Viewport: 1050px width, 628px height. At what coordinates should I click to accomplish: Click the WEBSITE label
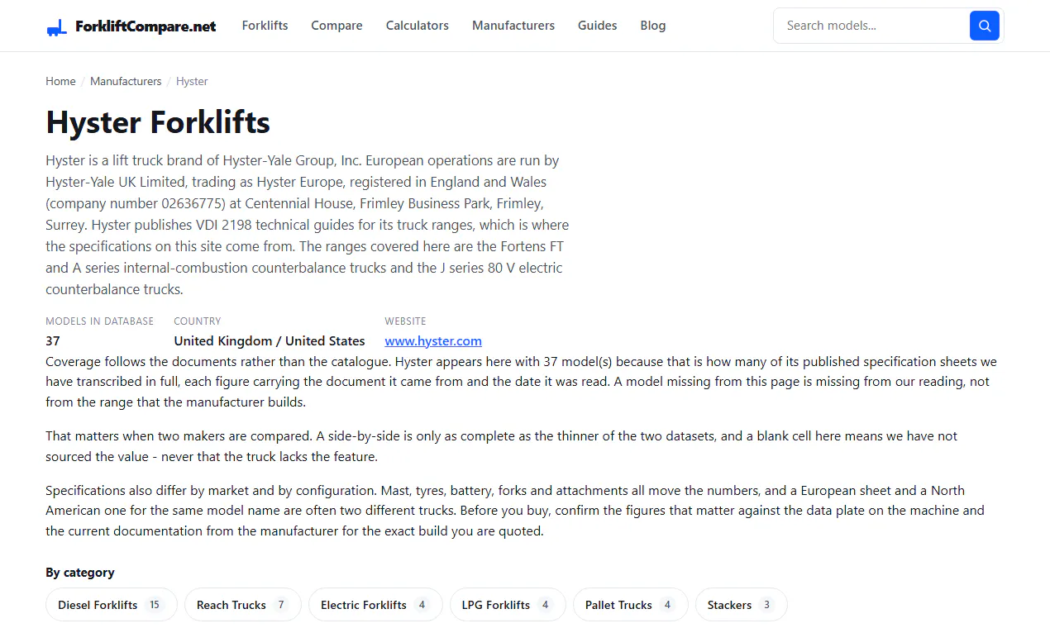tap(405, 321)
